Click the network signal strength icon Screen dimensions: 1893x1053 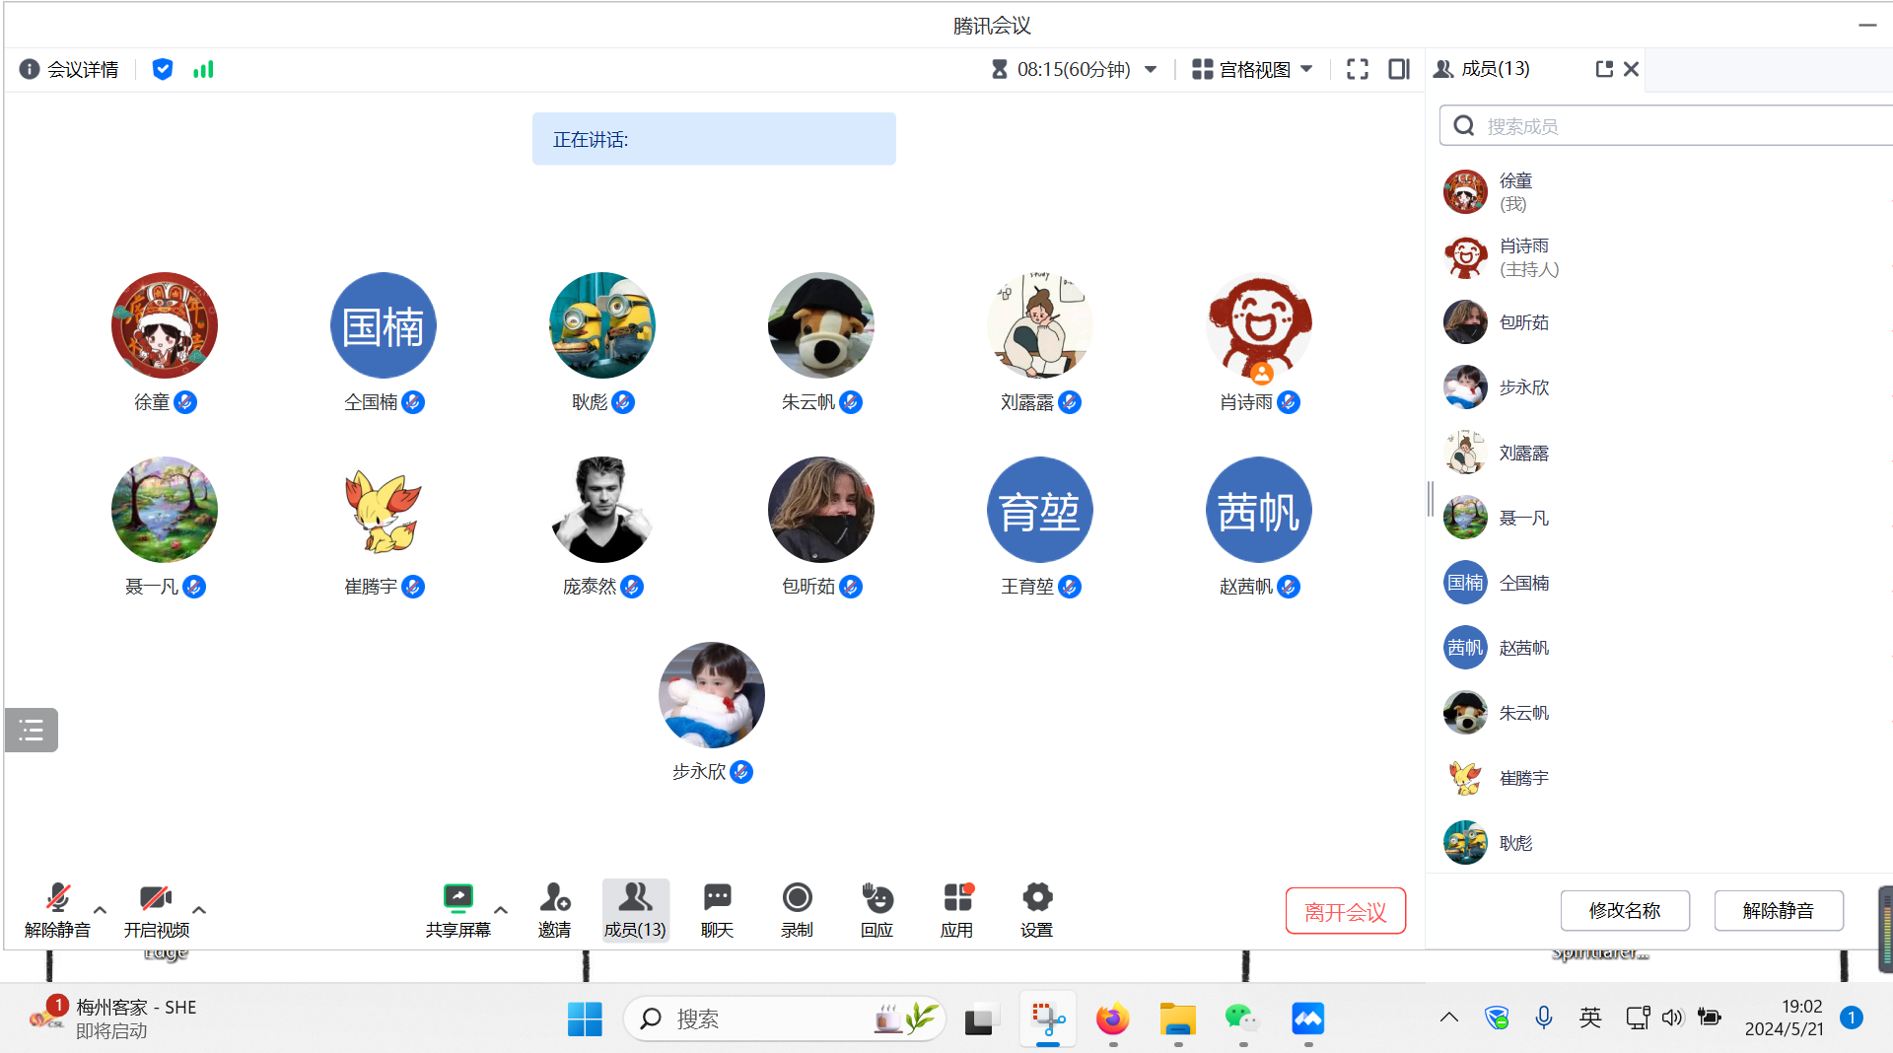[x=203, y=69]
